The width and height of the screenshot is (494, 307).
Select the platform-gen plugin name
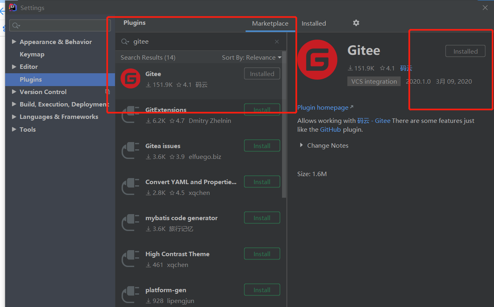pyautogui.click(x=166, y=290)
